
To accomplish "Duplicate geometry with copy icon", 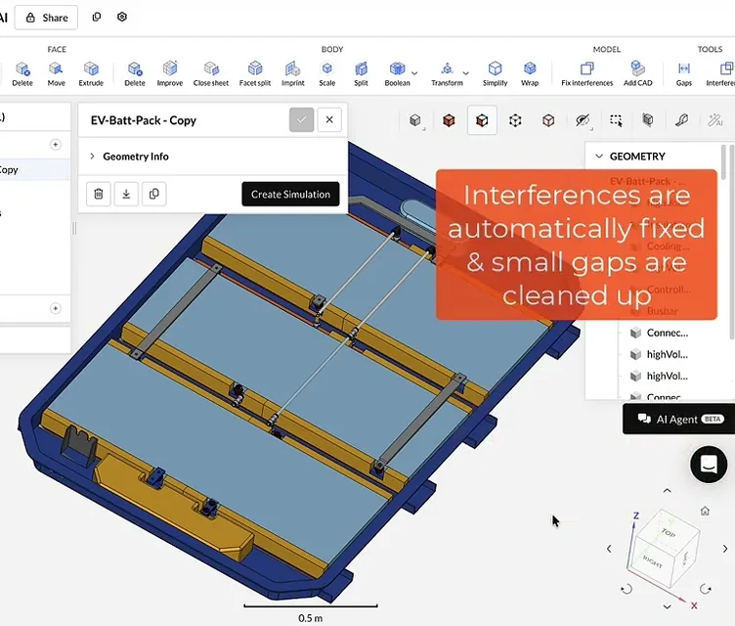I will [x=153, y=194].
